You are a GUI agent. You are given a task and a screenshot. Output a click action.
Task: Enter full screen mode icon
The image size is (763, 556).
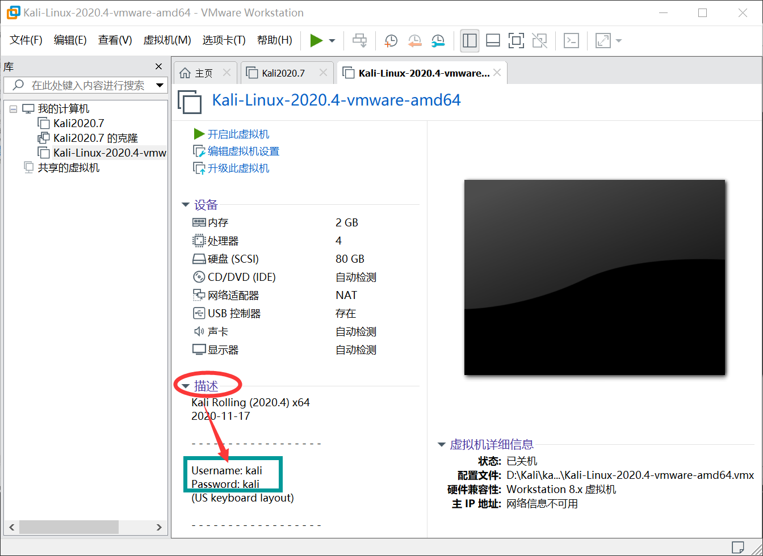coord(516,40)
